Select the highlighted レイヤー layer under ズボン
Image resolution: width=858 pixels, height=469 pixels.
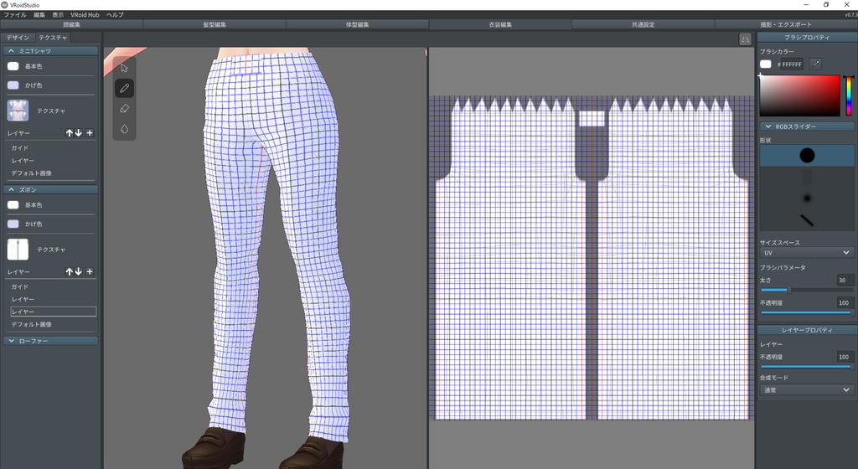click(53, 312)
